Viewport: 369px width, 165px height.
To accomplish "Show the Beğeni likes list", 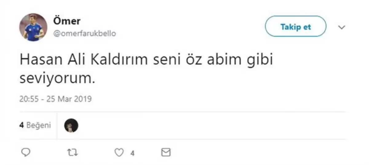I will pos(39,125).
